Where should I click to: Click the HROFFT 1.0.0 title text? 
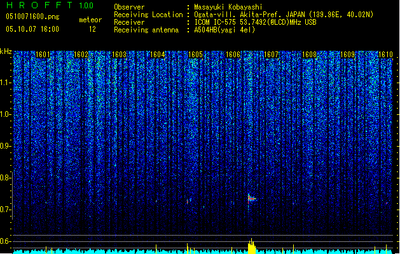click(x=50, y=5)
